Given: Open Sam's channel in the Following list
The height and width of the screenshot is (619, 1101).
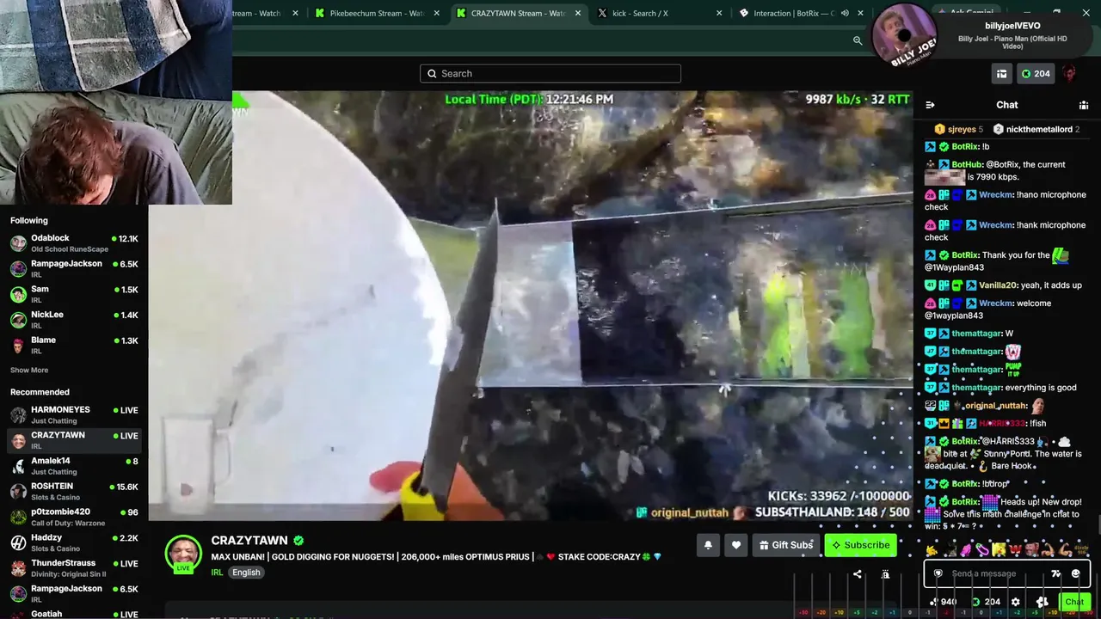Looking at the screenshot, I should coord(74,294).
